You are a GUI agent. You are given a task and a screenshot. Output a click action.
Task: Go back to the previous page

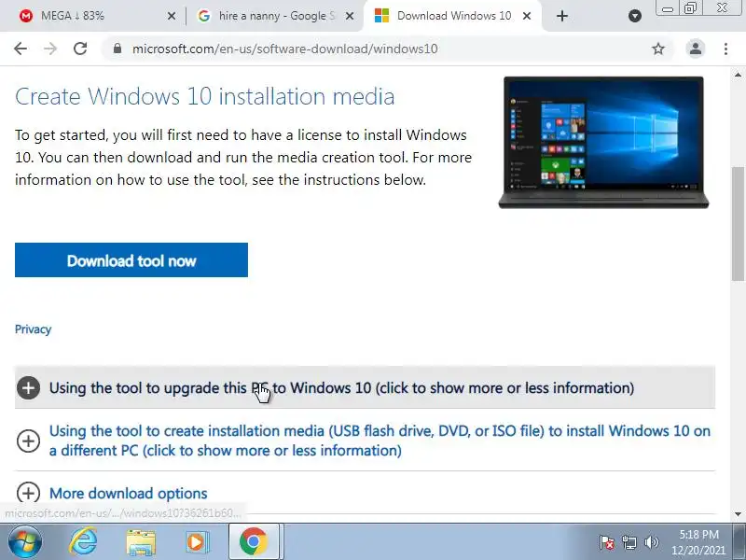click(x=21, y=49)
